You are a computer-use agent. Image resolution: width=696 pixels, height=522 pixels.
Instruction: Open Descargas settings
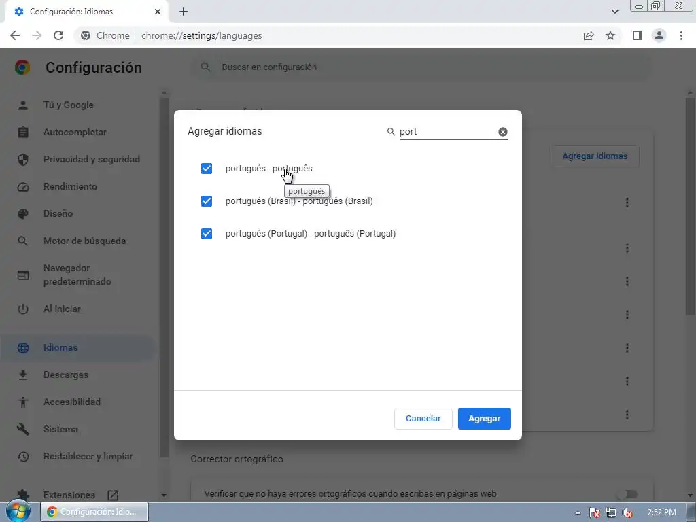(x=66, y=375)
